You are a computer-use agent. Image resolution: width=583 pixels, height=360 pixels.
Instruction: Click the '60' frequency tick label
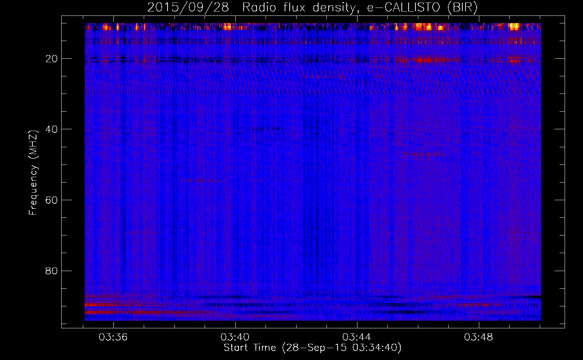[x=52, y=200]
